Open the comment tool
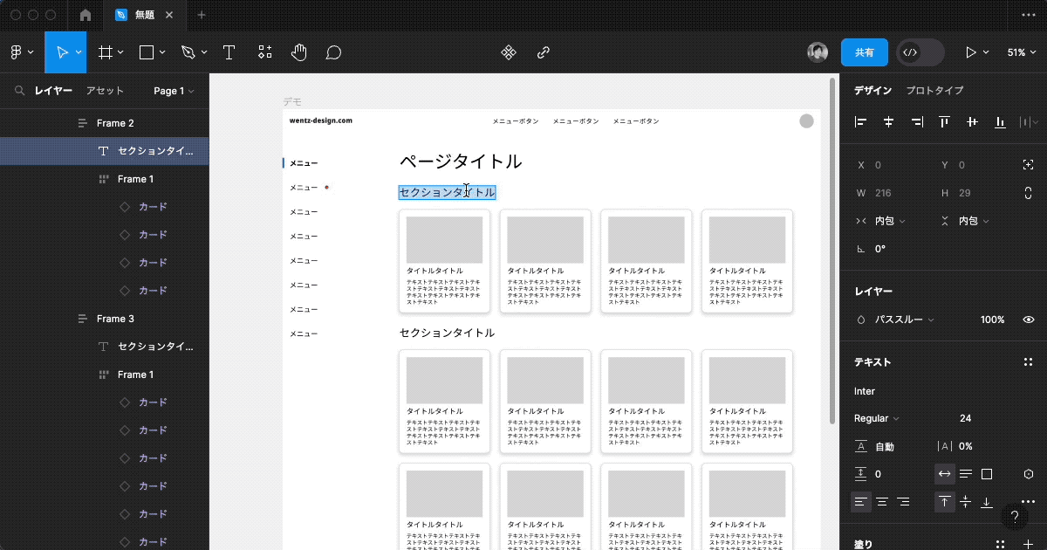The height and width of the screenshot is (550, 1047). pos(332,52)
